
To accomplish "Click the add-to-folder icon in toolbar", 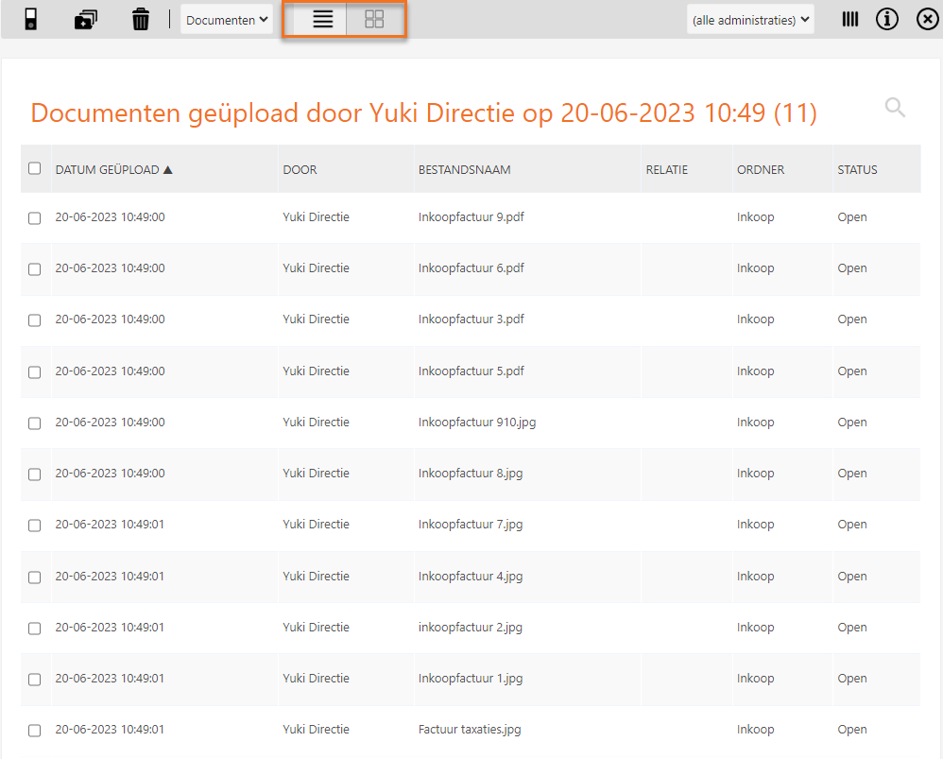I will (x=86, y=19).
